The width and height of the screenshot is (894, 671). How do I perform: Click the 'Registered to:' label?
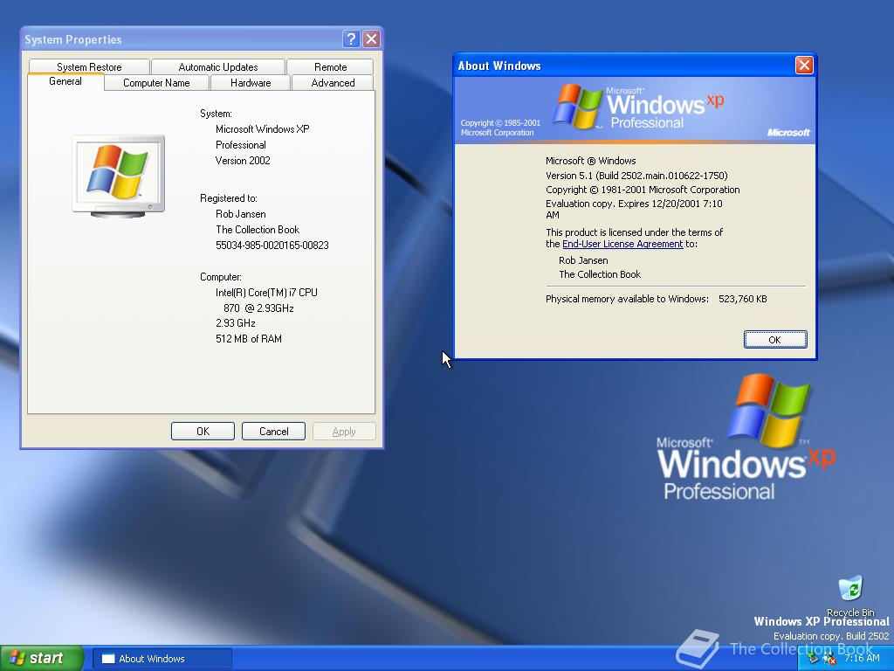(x=229, y=198)
